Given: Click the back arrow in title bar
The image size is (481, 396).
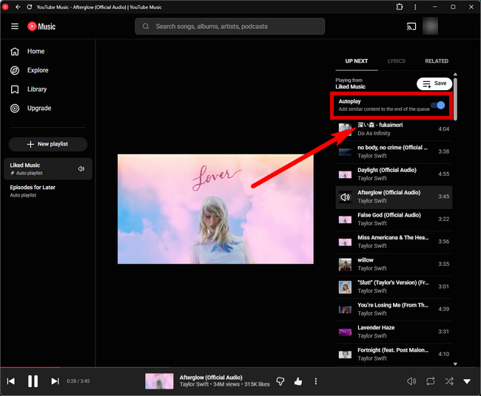Looking at the screenshot, I should point(18,7).
